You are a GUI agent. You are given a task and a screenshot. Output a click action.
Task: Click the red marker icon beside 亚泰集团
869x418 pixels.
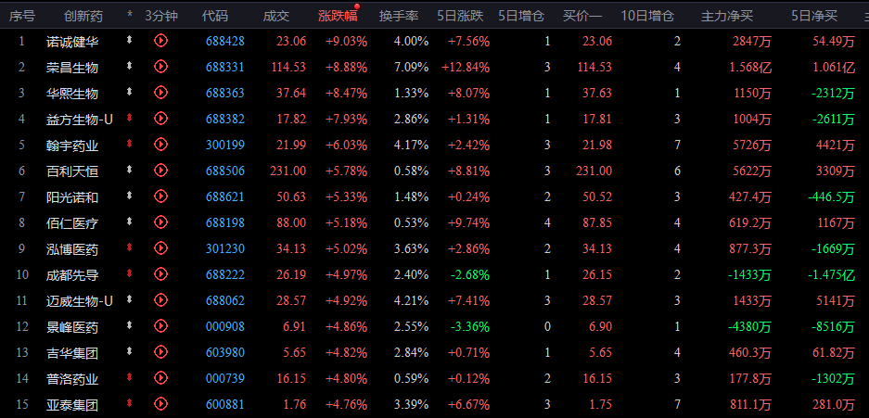130,403
